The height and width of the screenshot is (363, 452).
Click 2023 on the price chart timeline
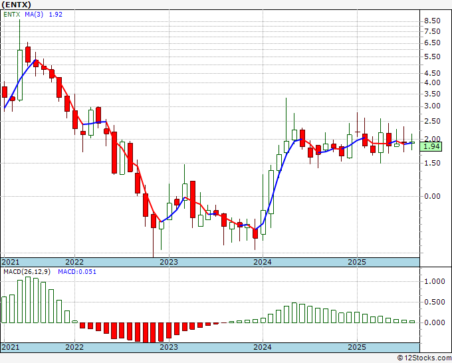point(169,262)
